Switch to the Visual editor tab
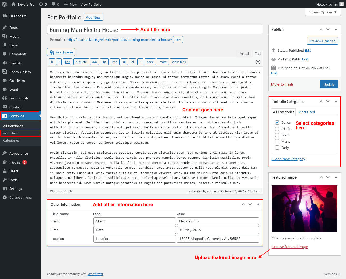Viewport: 346px width, 279px height. point(244,53)
